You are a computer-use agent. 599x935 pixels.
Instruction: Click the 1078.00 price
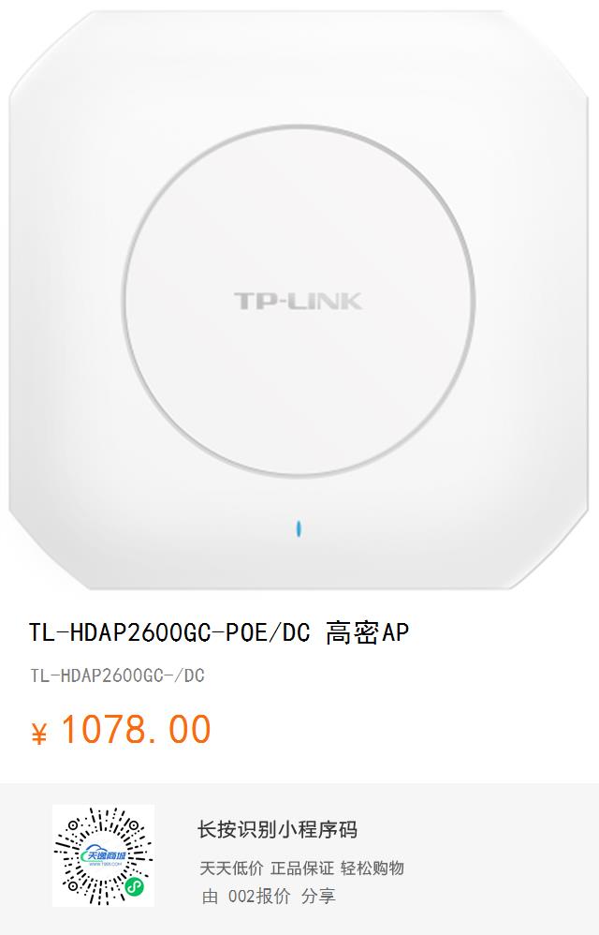click(x=137, y=729)
